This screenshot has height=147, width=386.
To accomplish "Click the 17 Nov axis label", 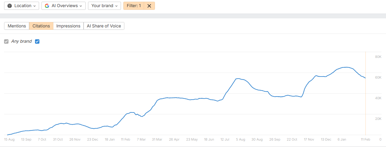I will pyautogui.click(x=309, y=140).
